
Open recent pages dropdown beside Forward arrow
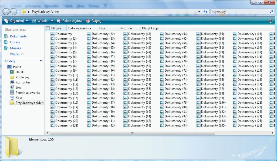[x=19, y=12]
